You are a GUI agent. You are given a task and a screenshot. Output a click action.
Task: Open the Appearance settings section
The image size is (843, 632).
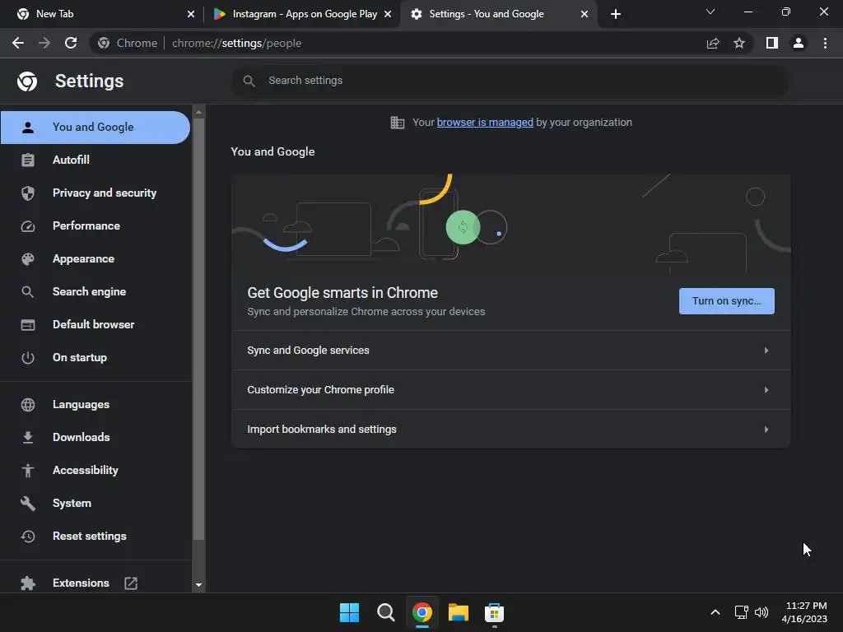[x=95, y=259]
